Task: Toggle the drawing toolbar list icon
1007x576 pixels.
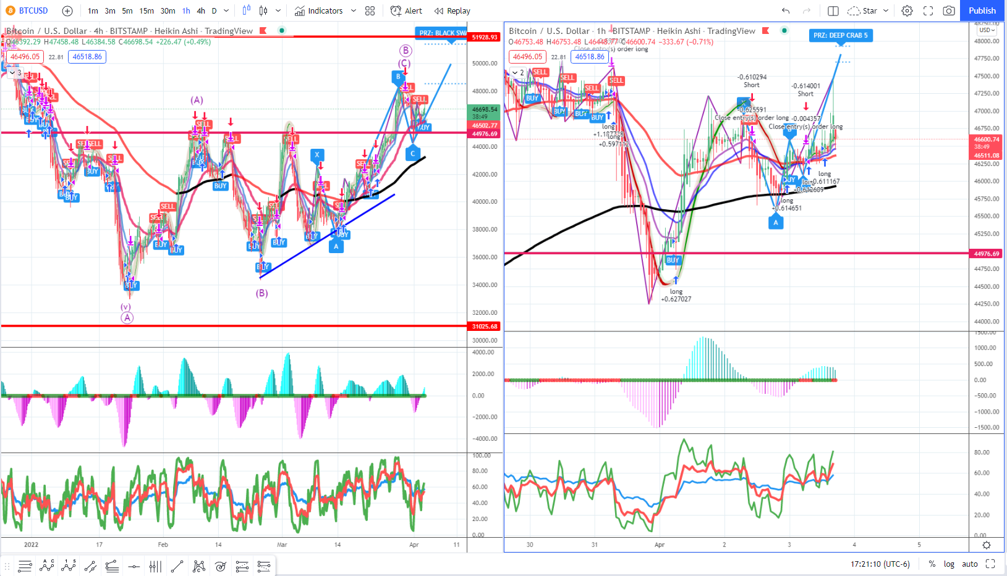Action: pyautogui.click(x=25, y=566)
